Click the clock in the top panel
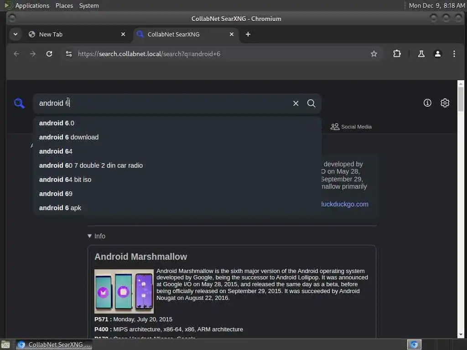 point(436,5)
